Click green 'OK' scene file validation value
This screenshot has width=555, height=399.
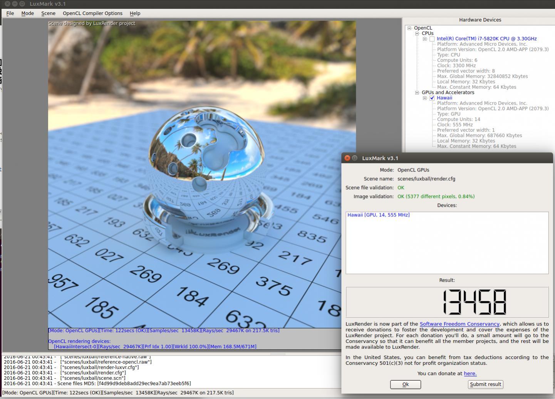point(401,188)
